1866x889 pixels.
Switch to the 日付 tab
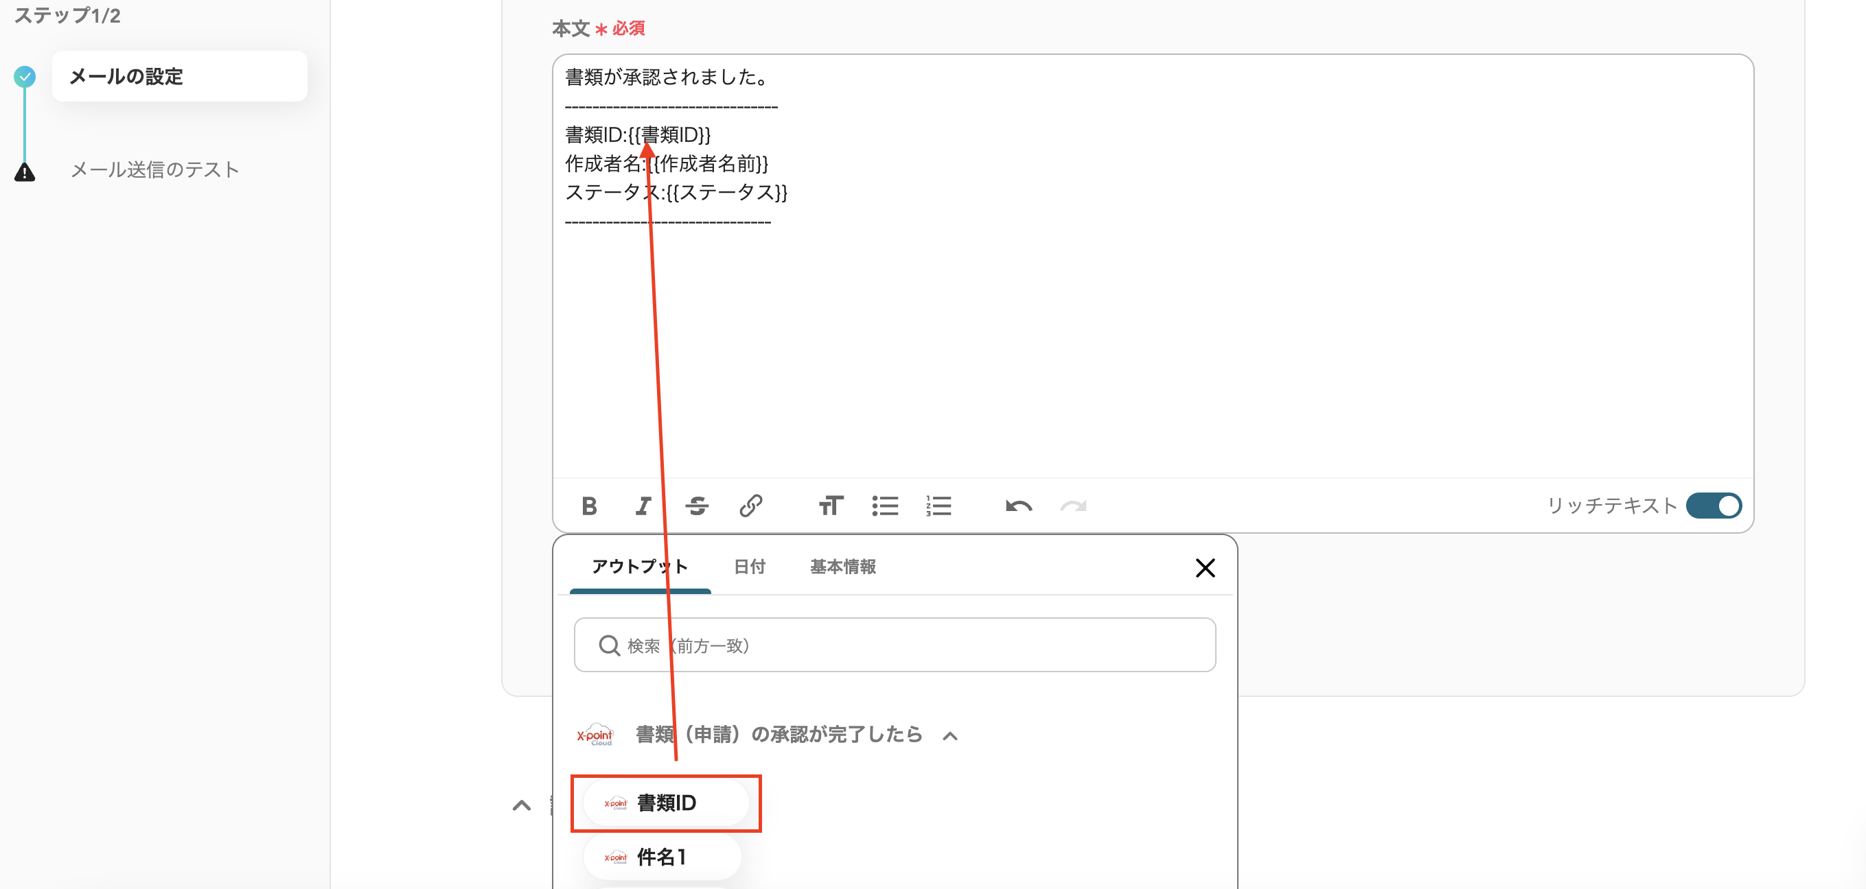click(x=749, y=566)
